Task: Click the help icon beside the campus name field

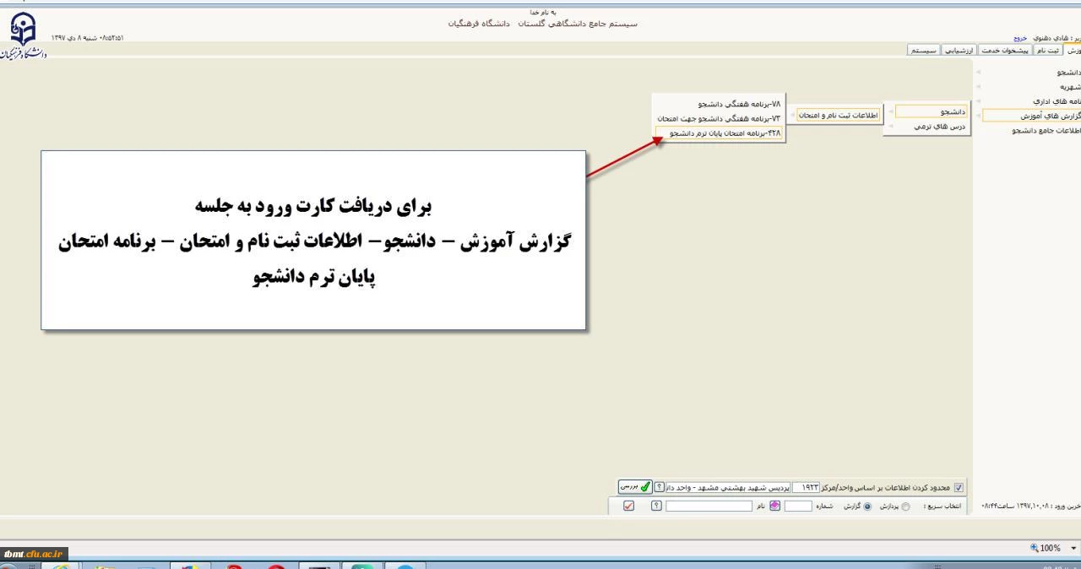Action: pyautogui.click(x=660, y=487)
